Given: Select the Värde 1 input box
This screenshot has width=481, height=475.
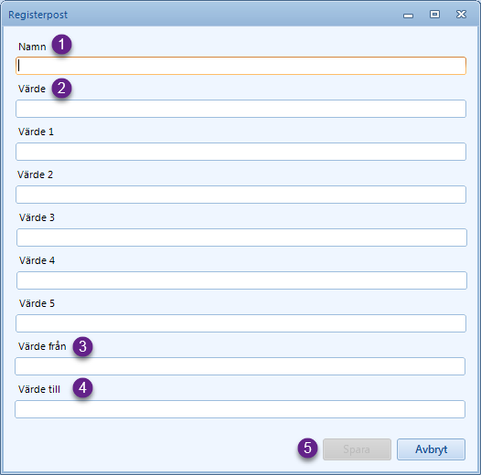Looking at the screenshot, I should click(240, 152).
